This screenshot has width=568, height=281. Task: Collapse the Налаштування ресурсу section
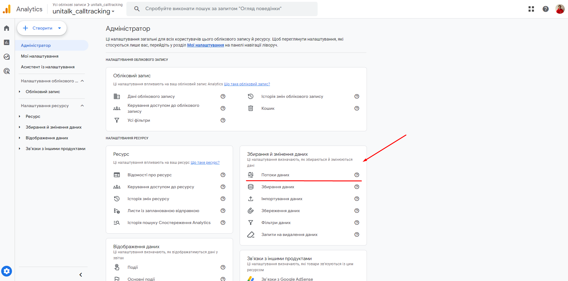click(x=82, y=106)
